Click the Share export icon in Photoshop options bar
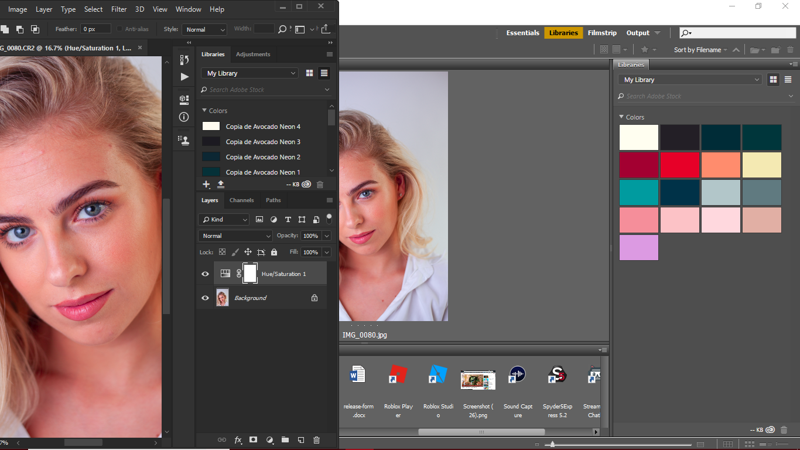This screenshot has height=450, width=800. click(x=326, y=29)
